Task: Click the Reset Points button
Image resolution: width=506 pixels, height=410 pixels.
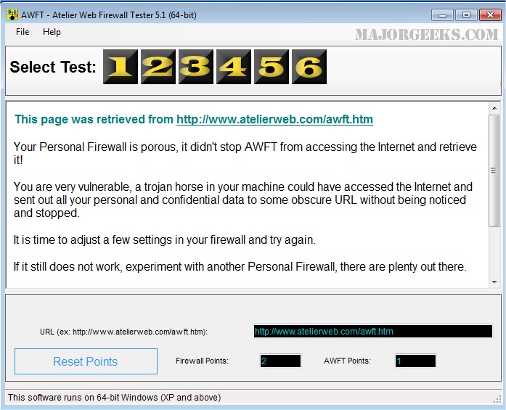Action: 86,361
